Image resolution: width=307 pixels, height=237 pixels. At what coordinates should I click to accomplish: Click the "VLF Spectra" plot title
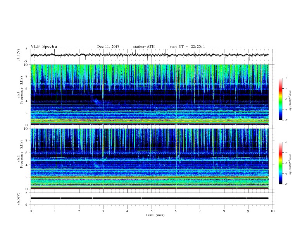pos(44,46)
